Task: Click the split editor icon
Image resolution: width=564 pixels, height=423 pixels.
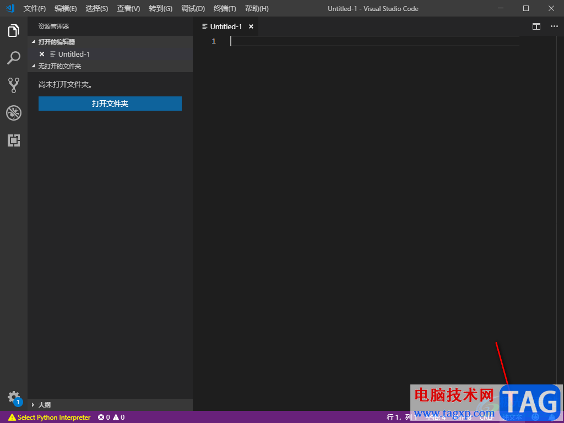Action: [536, 26]
